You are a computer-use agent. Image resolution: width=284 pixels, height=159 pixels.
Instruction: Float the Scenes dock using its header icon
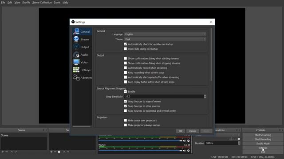pyautogui.click(x=43, y=130)
